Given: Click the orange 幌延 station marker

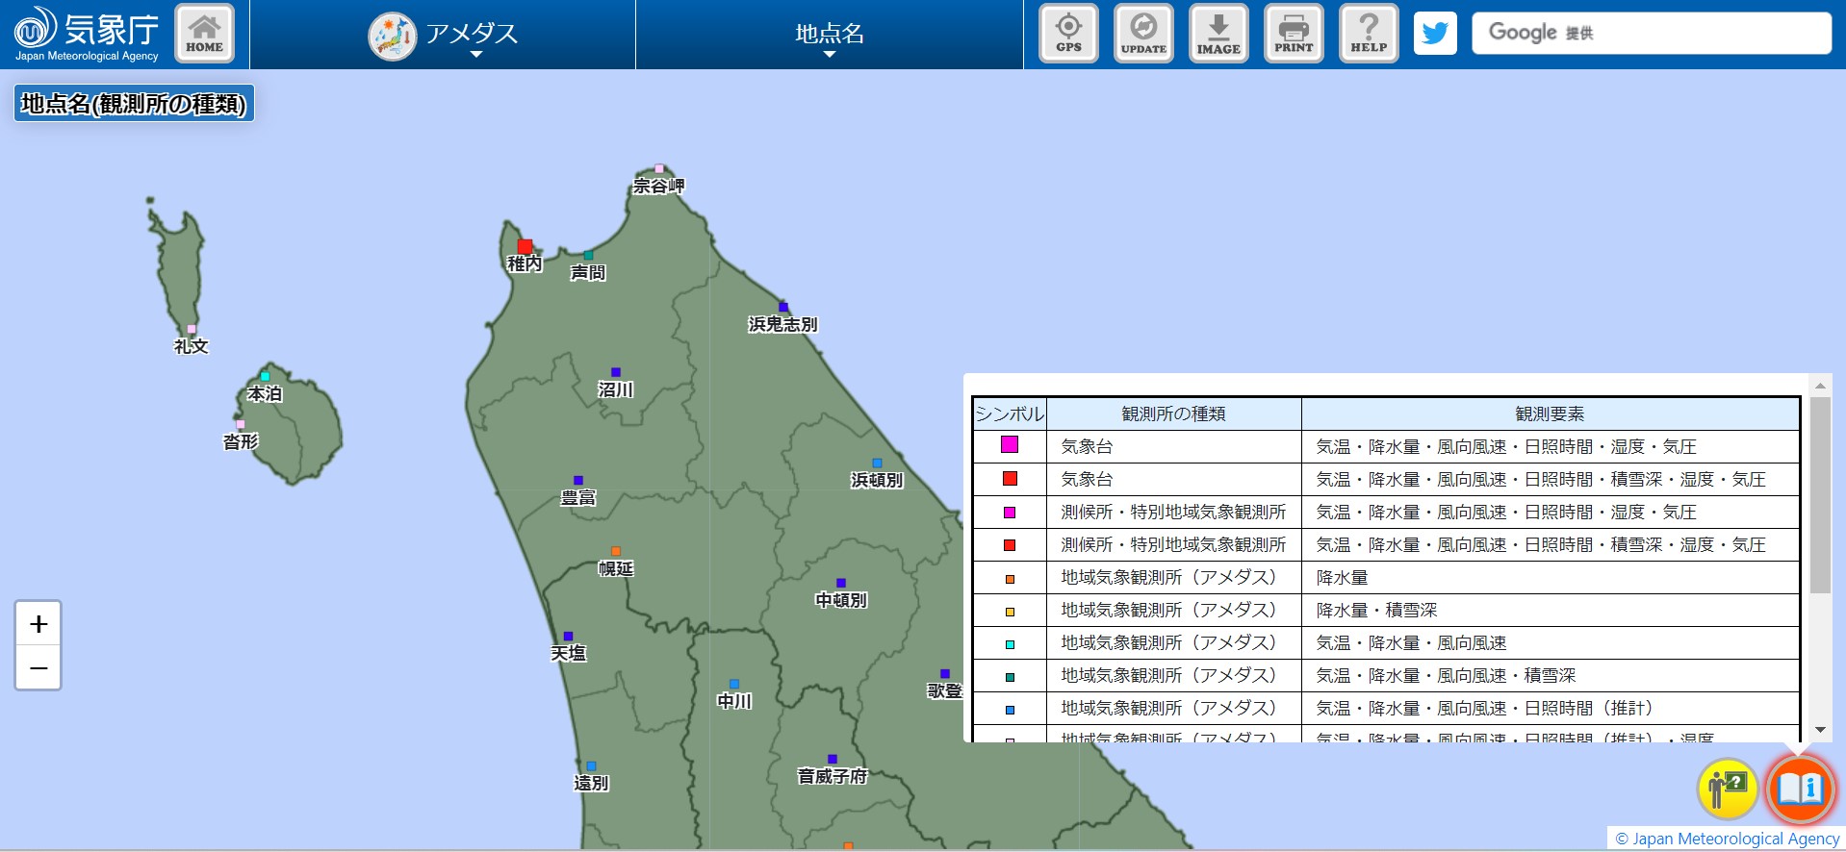Looking at the screenshot, I should 616,551.
